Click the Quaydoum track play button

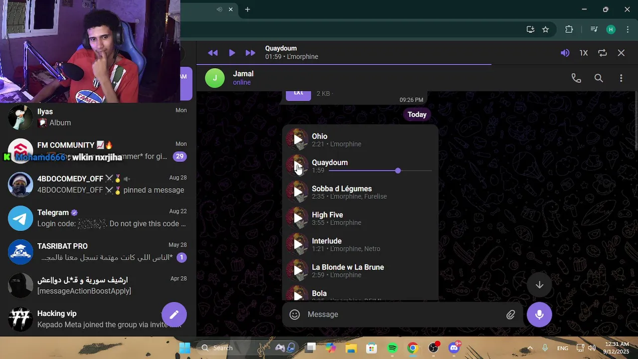click(297, 166)
